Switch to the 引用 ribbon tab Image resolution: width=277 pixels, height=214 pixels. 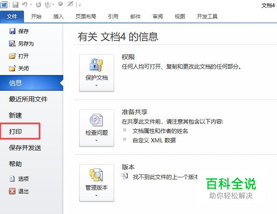pos(113,17)
